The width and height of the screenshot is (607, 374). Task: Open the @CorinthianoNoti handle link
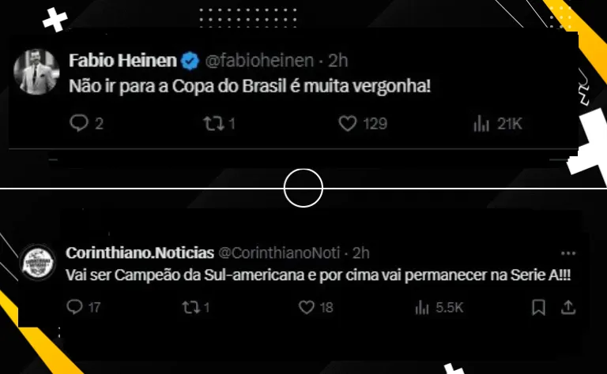click(278, 253)
